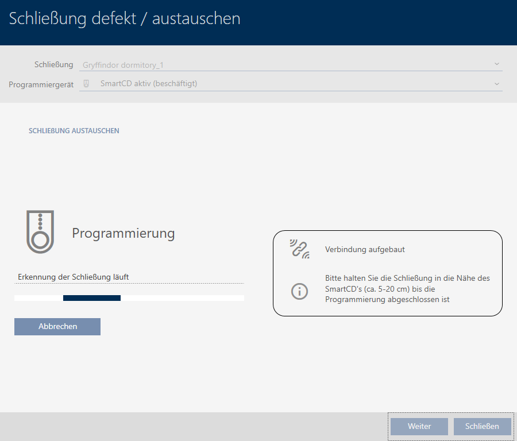The image size is (517, 441).
Task: Click the Programmierung heading text
Action: tap(123, 233)
